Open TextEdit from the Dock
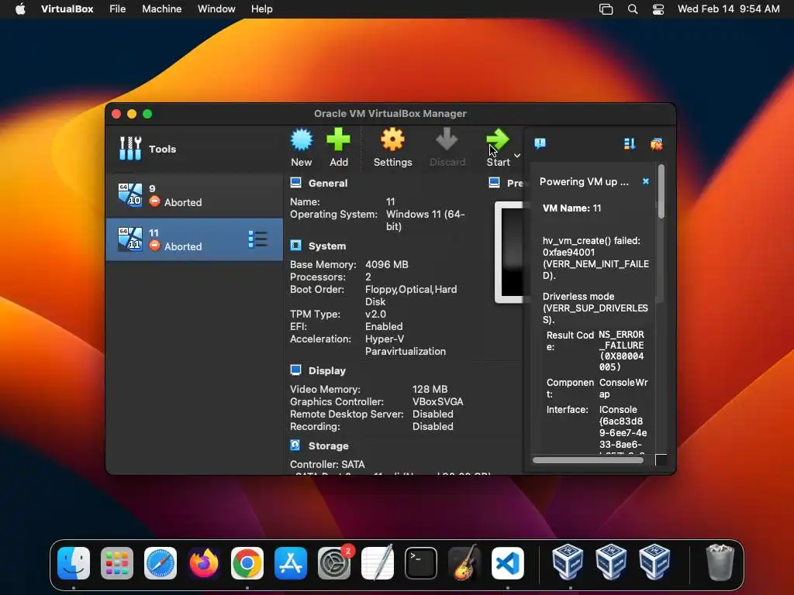This screenshot has width=794, height=595. click(378, 563)
